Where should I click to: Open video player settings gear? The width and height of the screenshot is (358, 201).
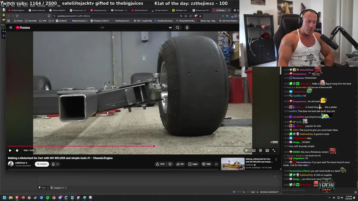(260, 150)
